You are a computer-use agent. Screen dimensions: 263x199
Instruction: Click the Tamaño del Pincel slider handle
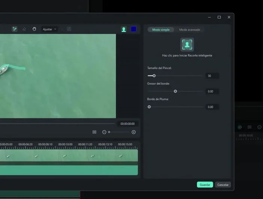pyautogui.click(x=154, y=76)
